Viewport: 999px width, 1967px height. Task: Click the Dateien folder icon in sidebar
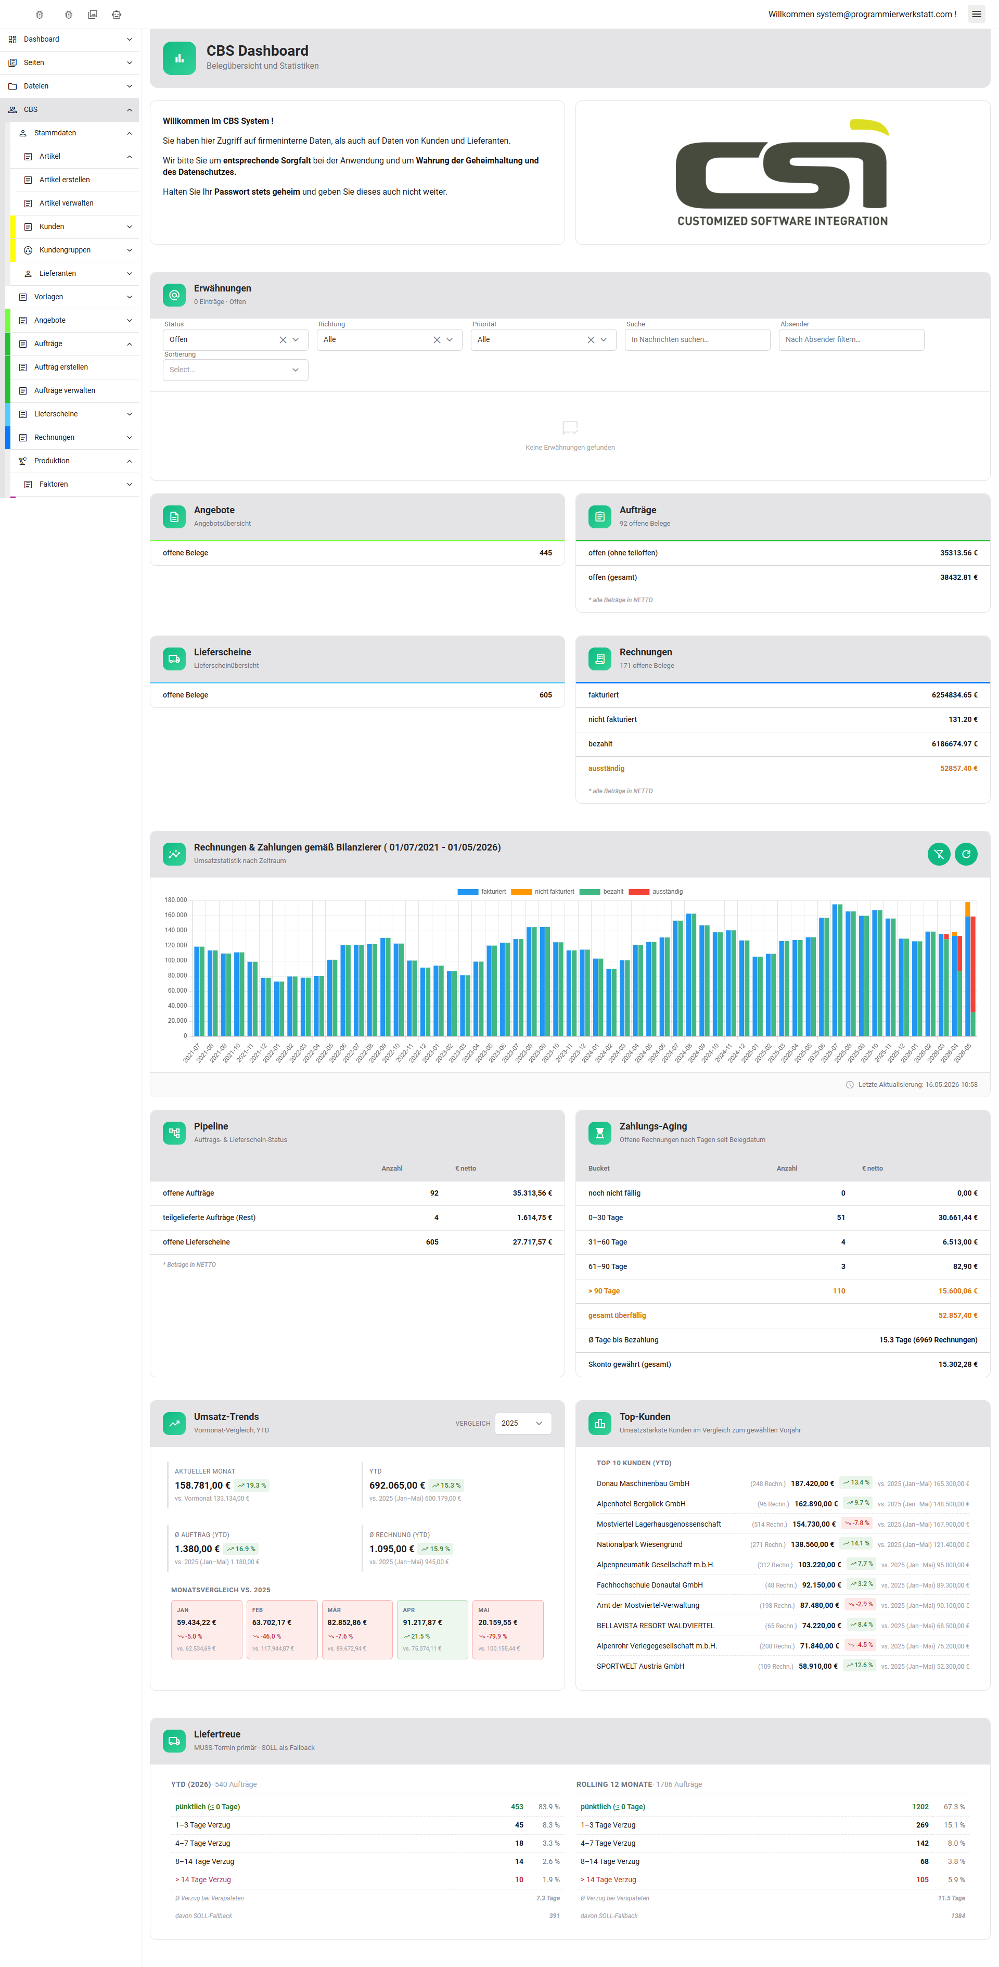(12, 86)
